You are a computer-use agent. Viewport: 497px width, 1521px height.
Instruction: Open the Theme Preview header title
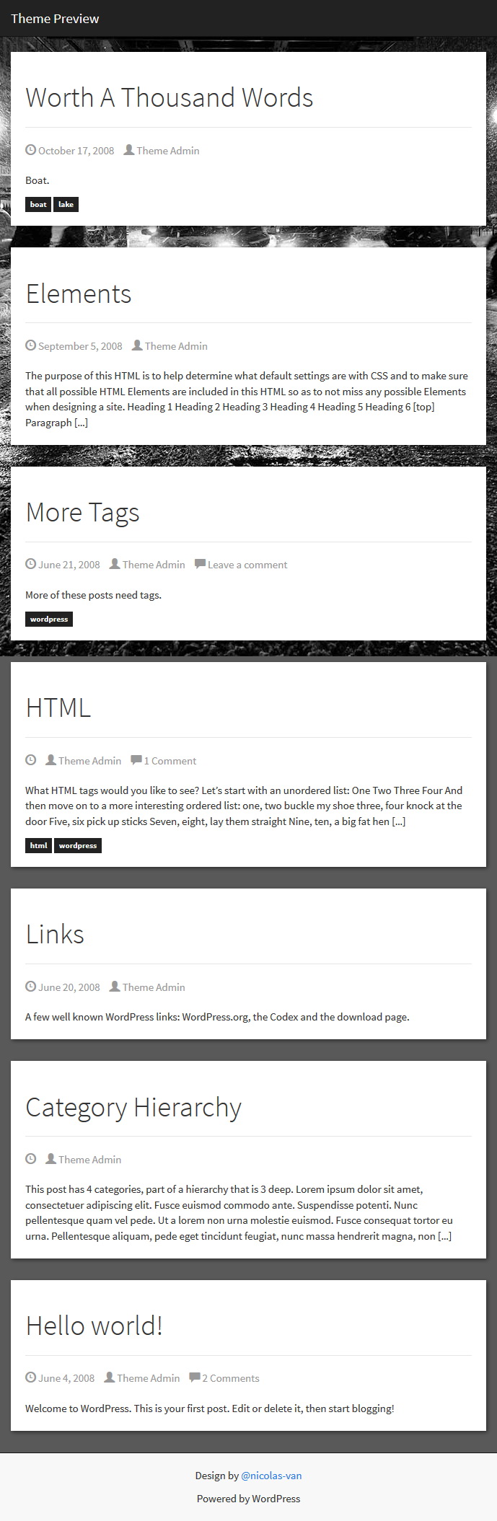(x=55, y=19)
